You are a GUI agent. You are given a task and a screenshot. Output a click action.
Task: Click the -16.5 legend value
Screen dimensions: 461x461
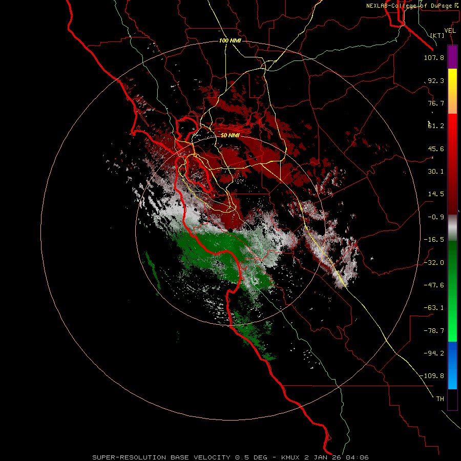pyautogui.click(x=434, y=240)
